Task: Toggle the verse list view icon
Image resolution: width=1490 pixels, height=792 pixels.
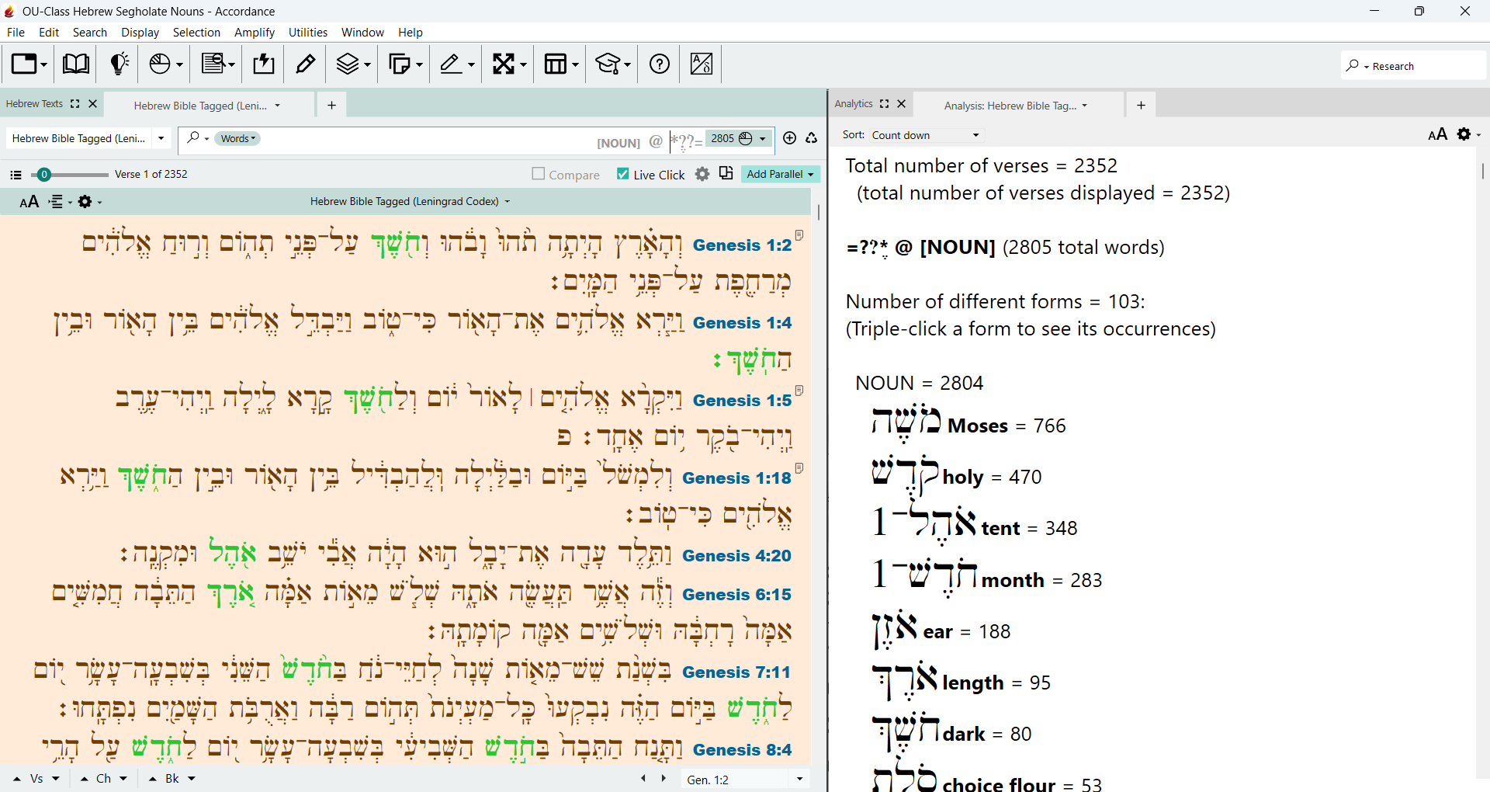Action: (x=16, y=175)
